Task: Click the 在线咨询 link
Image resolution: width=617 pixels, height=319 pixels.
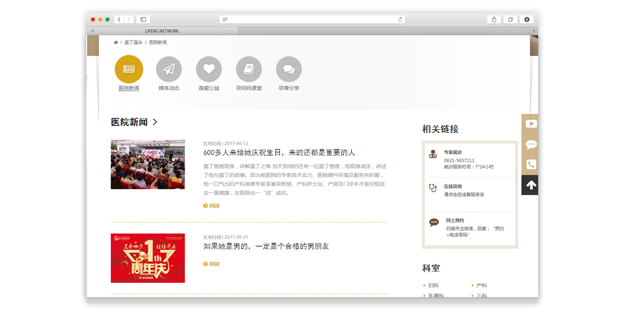Action: click(453, 187)
